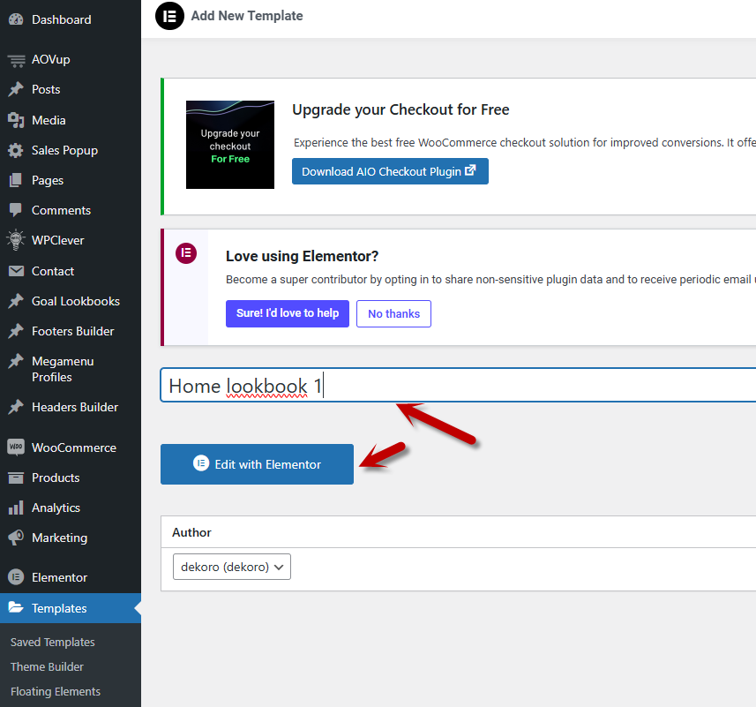Screen dimensions: 756x707
Task: Dismiss with the No thanks button
Action: click(394, 313)
